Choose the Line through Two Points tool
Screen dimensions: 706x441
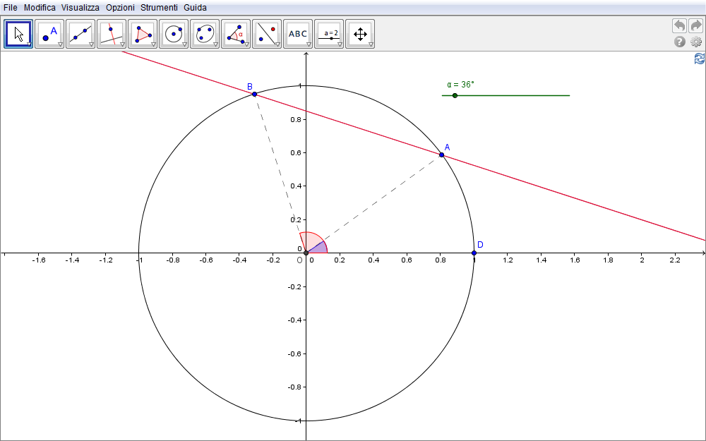click(80, 33)
